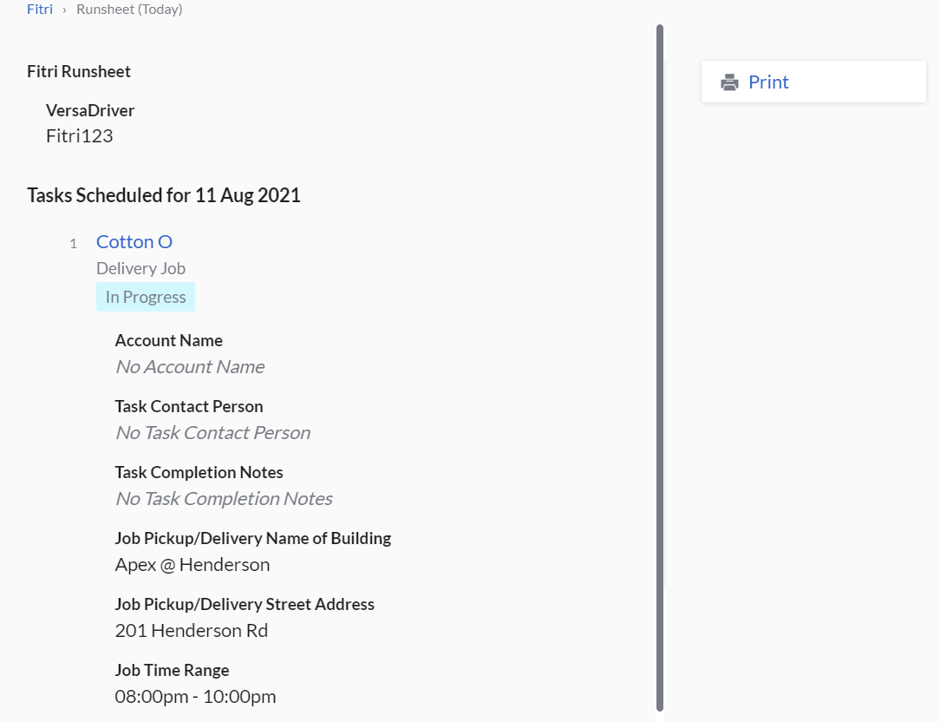Click the printer icon
Viewport: 940px width, 722px height.
(x=730, y=82)
